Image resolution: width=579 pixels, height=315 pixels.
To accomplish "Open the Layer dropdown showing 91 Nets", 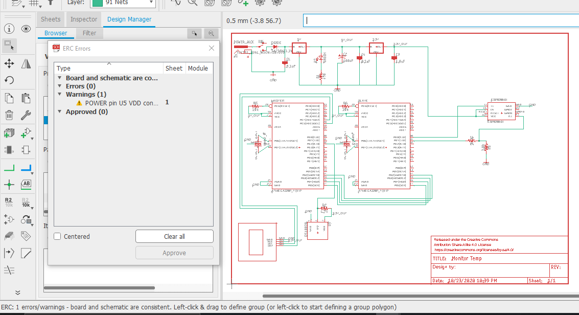I will click(x=123, y=3).
